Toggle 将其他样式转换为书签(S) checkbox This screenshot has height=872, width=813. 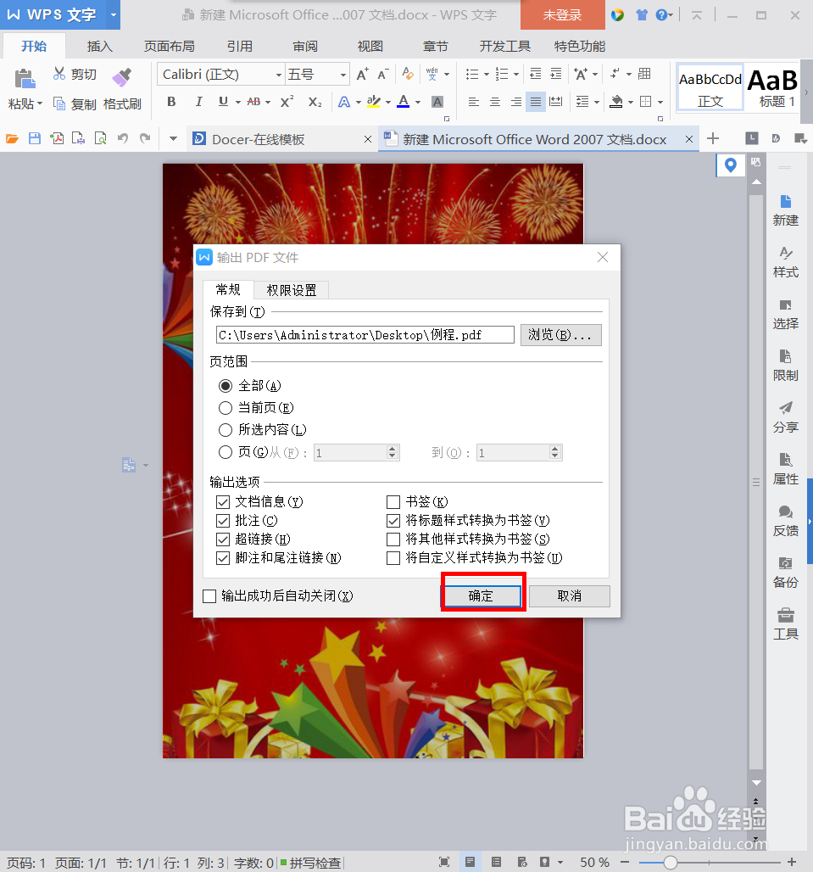(x=393, y=539)
